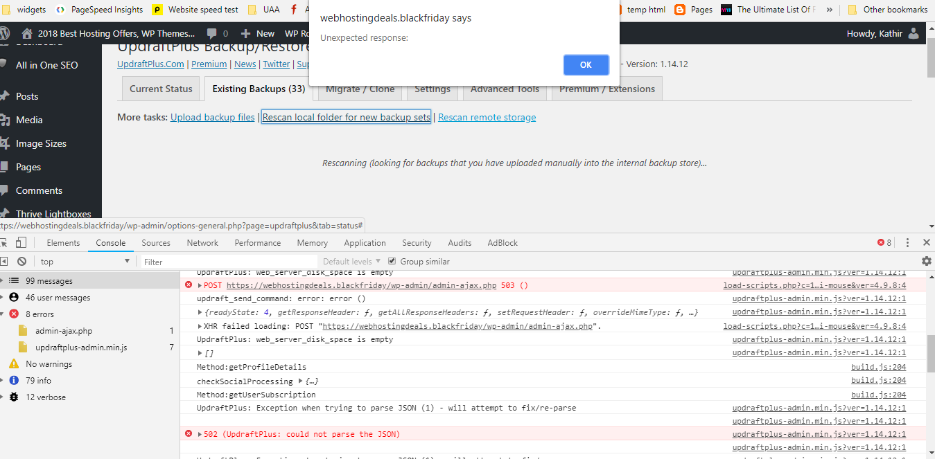Image resolution: width=935 pixels, height=459 pixels.
Task: Switch to the DevTools Network tab
Action: click(x=202, y=243)
